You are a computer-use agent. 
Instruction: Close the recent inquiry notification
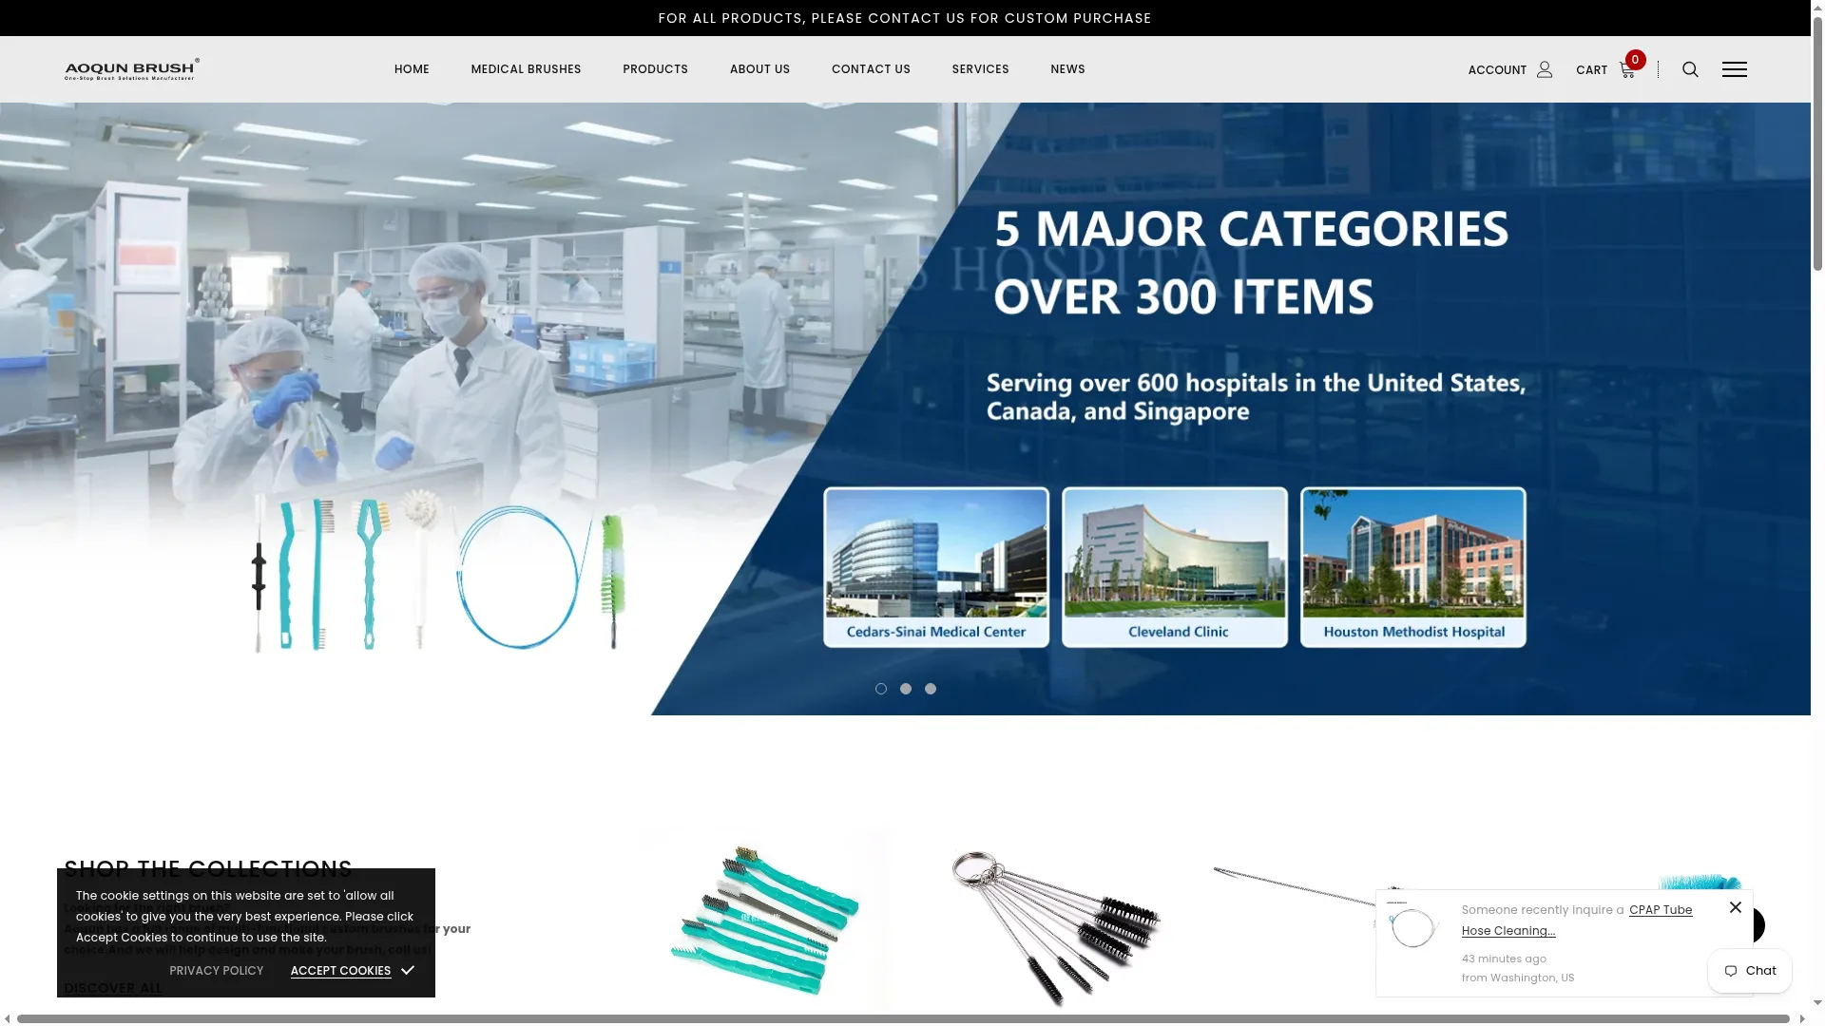coord(1736,907)
